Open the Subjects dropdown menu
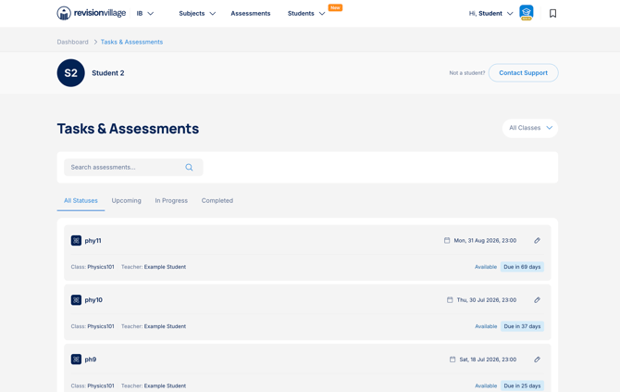620x392 pixels. click(197, 14)
